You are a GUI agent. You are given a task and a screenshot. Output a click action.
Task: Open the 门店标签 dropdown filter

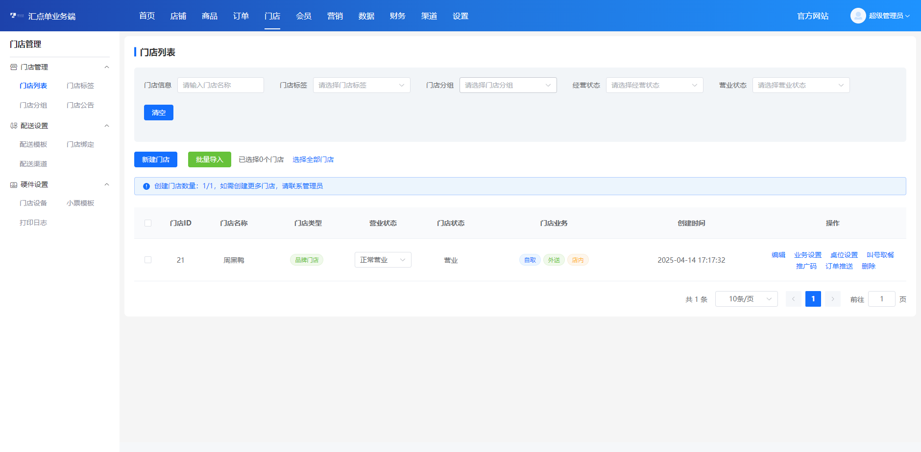pyautogui.click(x=362, y=85)
